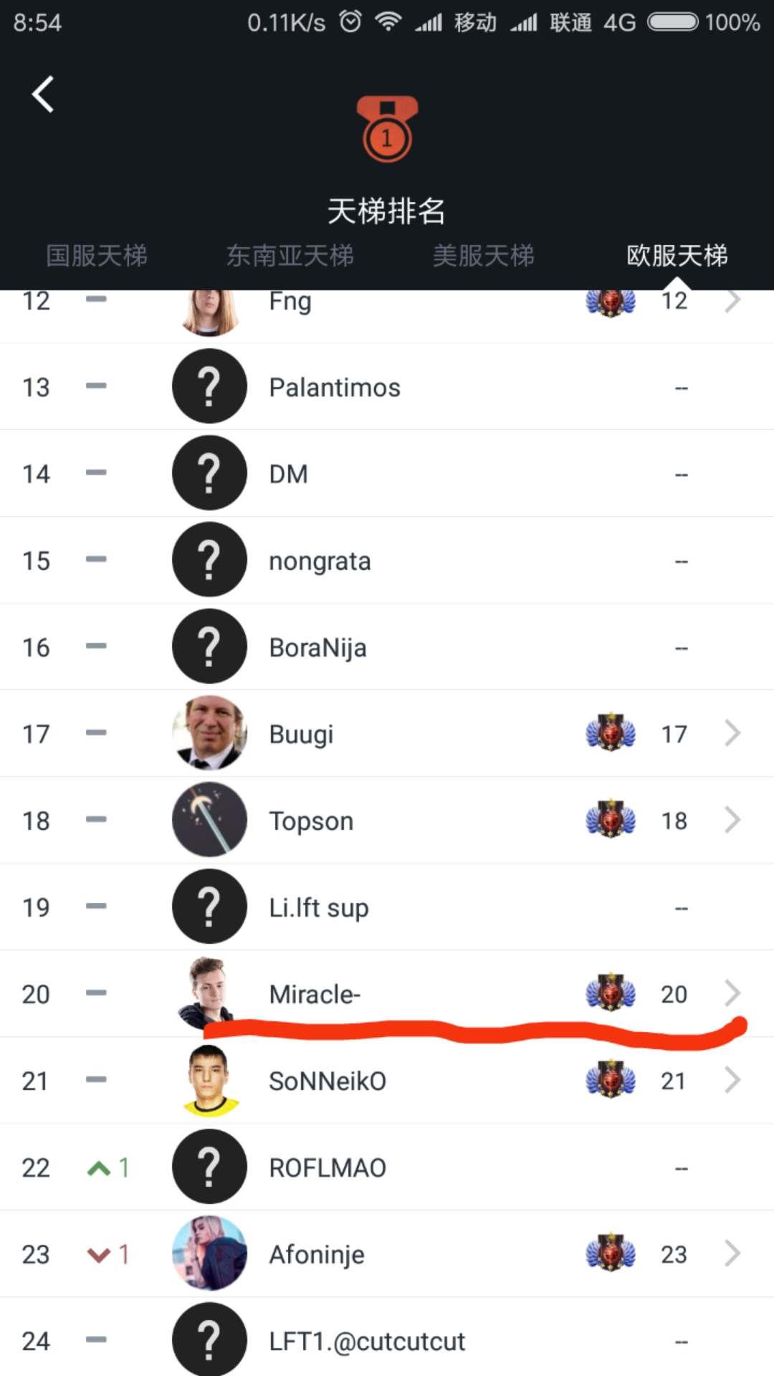Tap Afoninje's profile picture
This screenshot has height=1376, width=774.
(x=209, y=1253)
